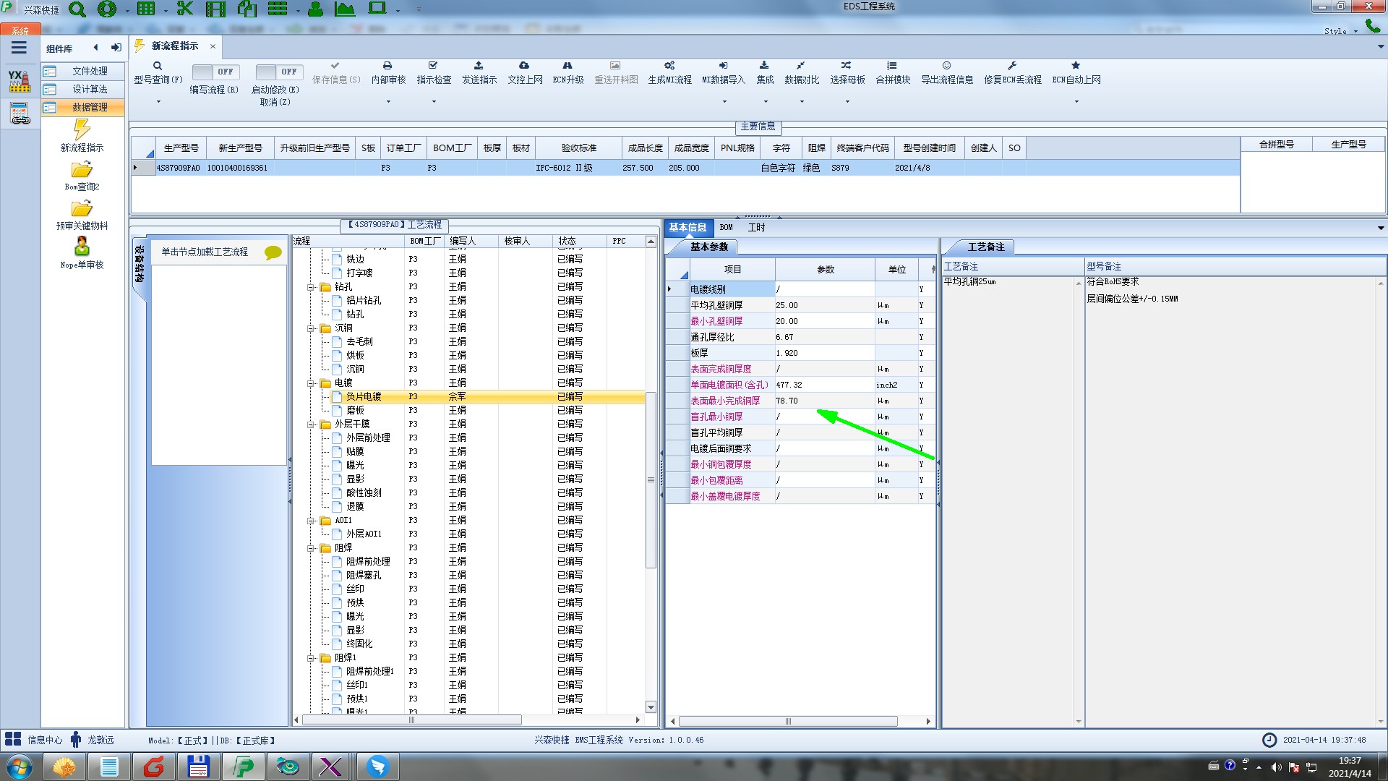Click 合拼模块 list tool
This screenshot has height=781, width=1388.
[x=893, y=73]
